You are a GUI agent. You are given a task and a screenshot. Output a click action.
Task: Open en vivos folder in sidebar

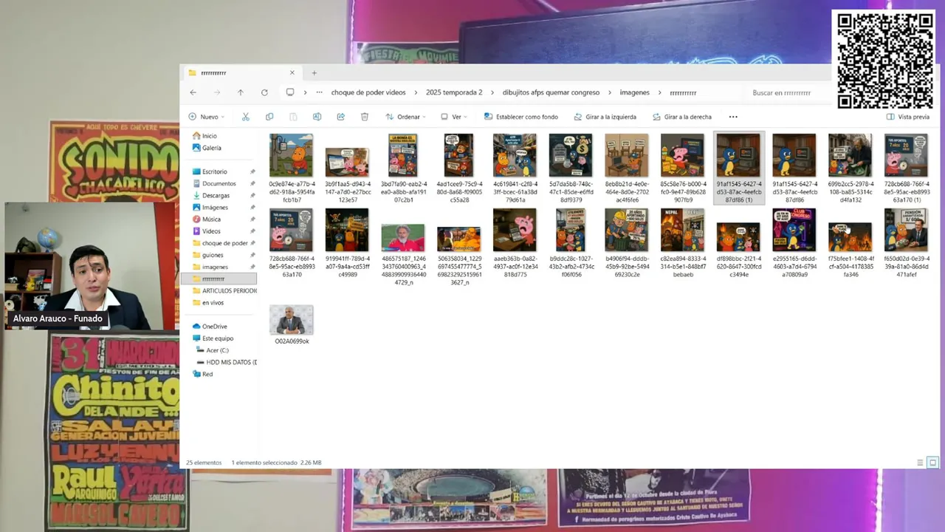207,302
